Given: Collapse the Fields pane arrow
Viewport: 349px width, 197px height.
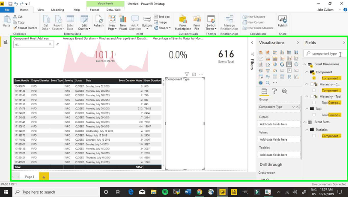Looking at the screenshot, I should [x=344, y=42].
